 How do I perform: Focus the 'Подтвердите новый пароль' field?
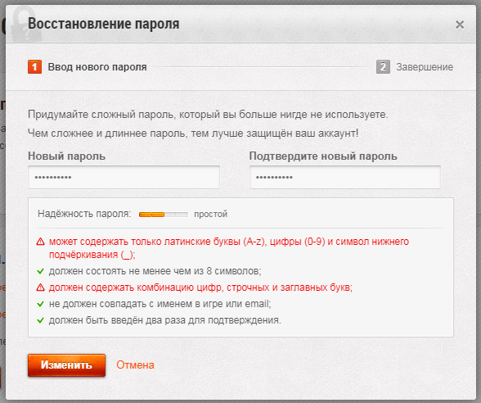pyautogui.click(x=345, y=177)
